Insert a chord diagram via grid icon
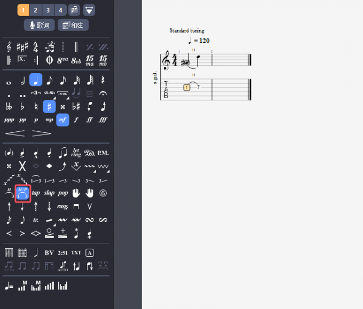Image resolution: width=363 pixels, height=309 pixels. click(x=9, y=252)
